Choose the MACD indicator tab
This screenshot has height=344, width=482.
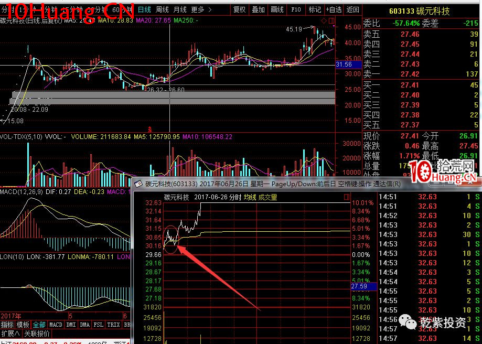click(x=56, y=325)
